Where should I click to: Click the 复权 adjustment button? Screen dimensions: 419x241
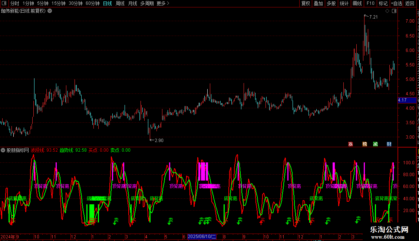click(x=306, y=3)
